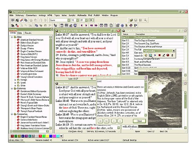Open the verse number dropdown
The height and width of the screenshot is (154, 196).
[x=86, y=20]
